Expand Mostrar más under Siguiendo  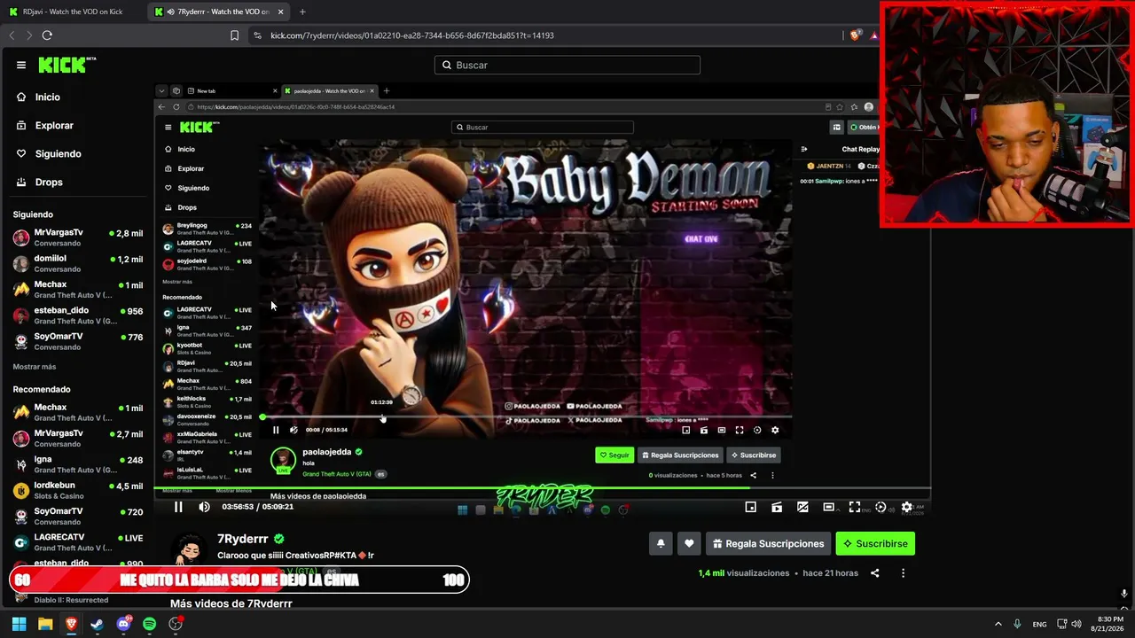[x=35, y=367]
